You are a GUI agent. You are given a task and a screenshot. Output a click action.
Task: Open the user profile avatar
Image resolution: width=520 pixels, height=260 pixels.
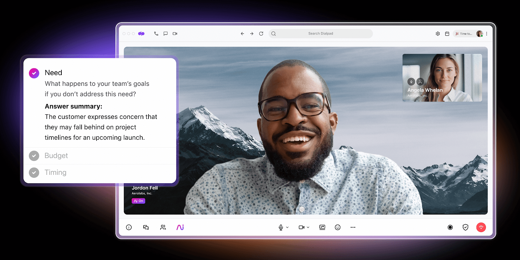(479, 33)
